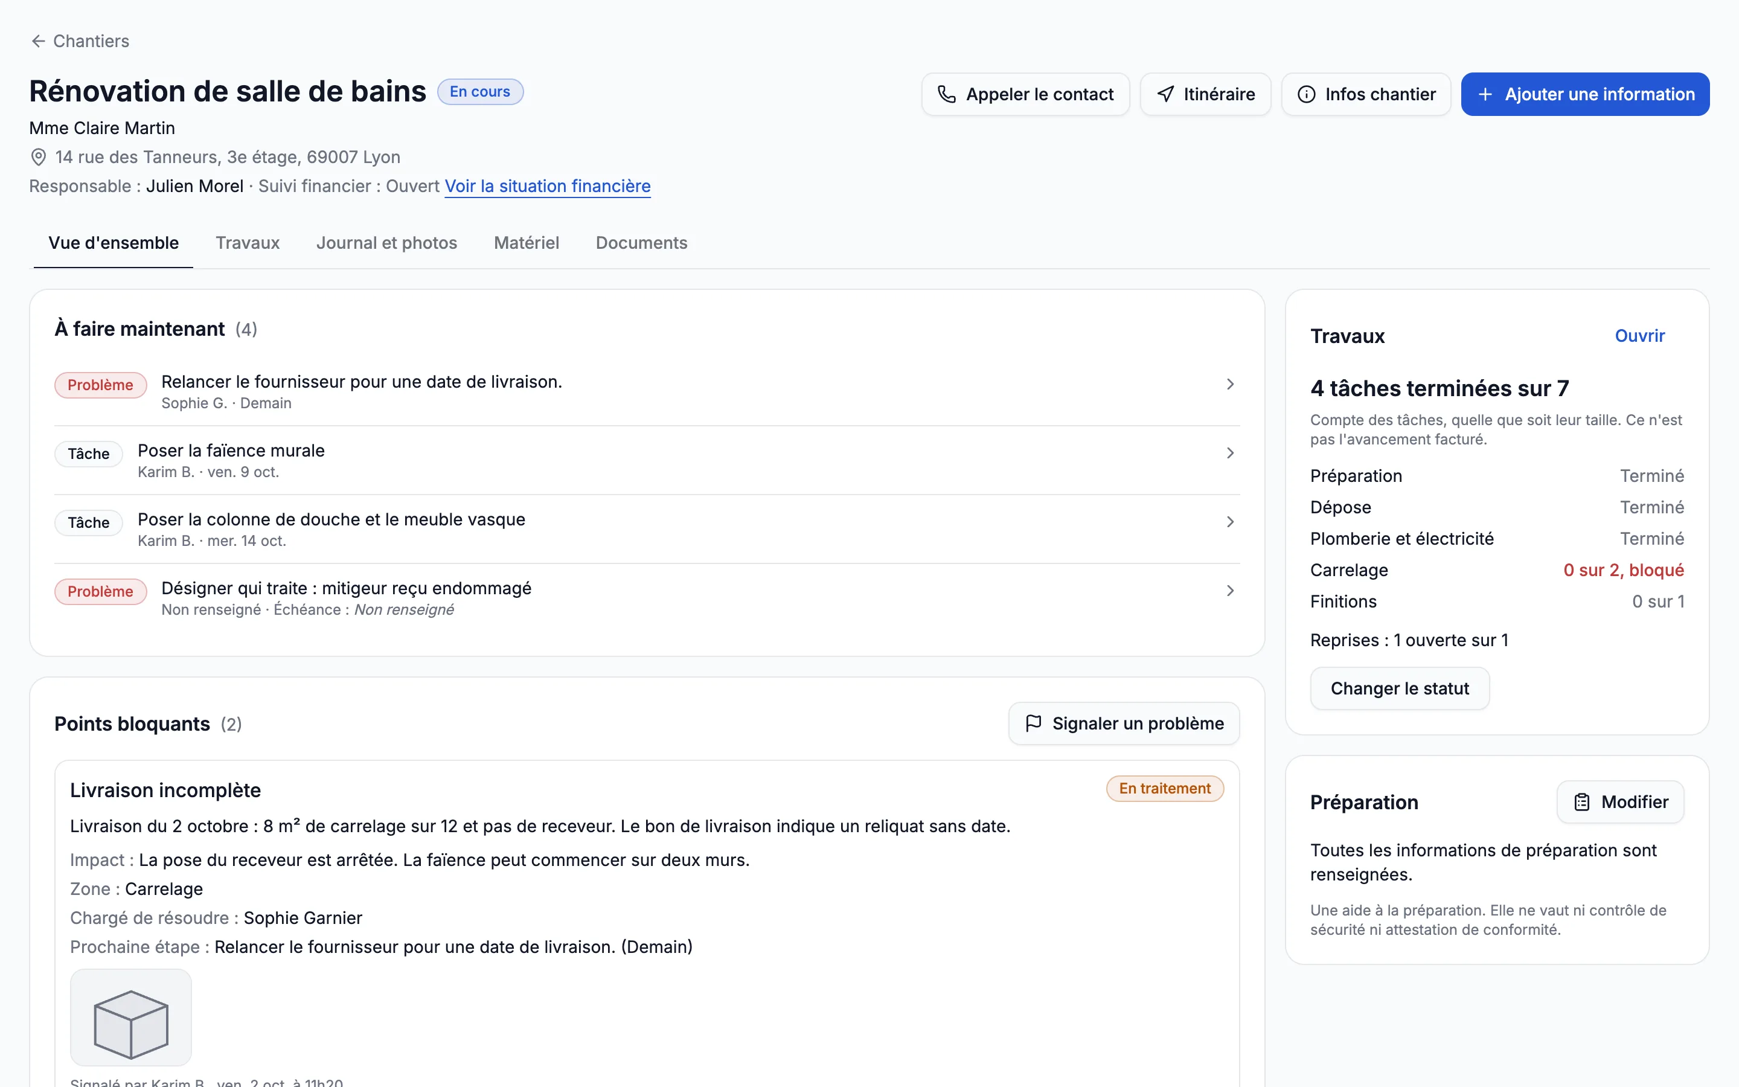Open Voir la situation financière link

coord(548,186)
